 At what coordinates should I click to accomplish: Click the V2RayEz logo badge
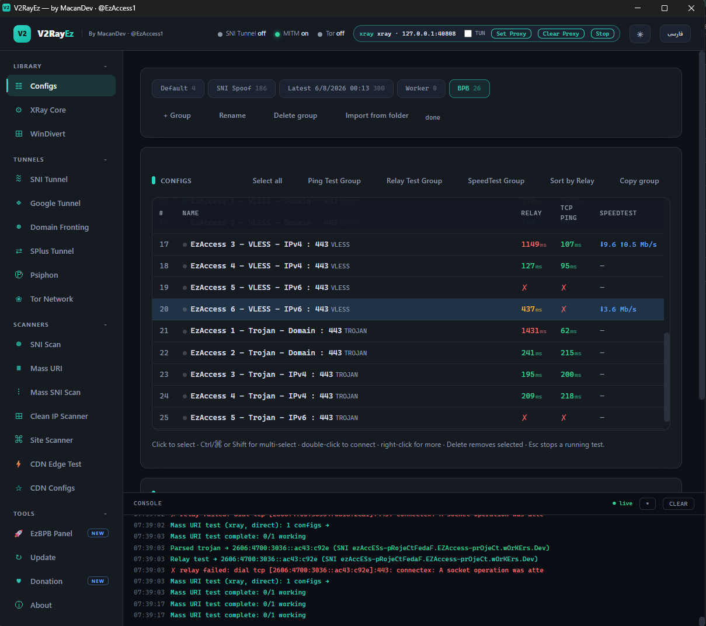click(x=22, y=34)
